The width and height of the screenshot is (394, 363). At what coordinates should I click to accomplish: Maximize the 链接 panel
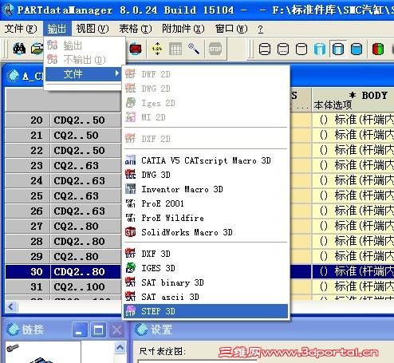tap(98, 330)
